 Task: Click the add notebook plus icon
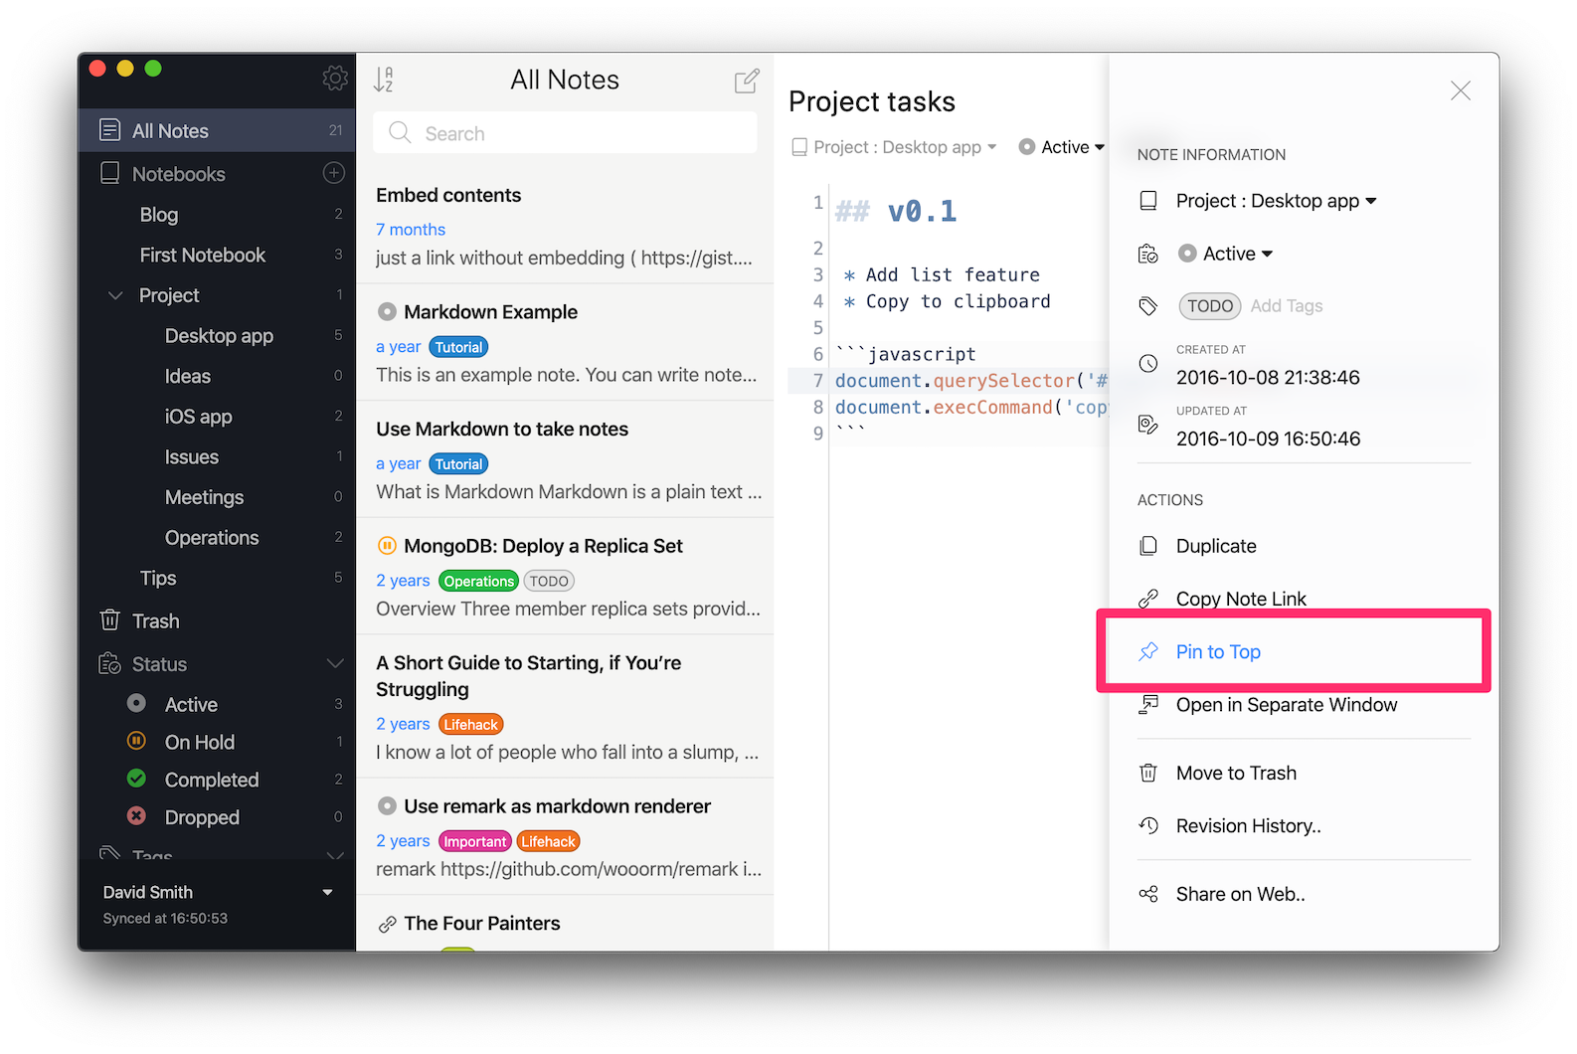[x=334, y=173]
